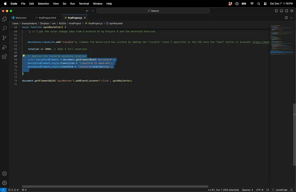Viewport: 296px width, 192px height.
Task: Open the Explorer view in activity bar
Action: tap(5, 19)
